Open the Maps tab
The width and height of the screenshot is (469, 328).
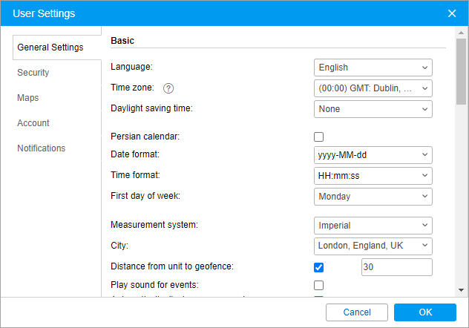[28, 98]
